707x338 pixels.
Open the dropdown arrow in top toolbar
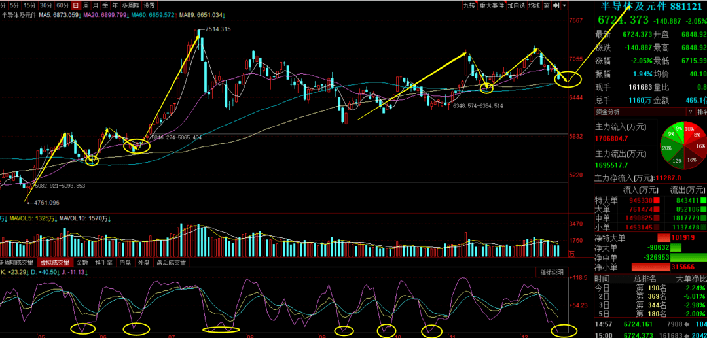coord(565,5)
